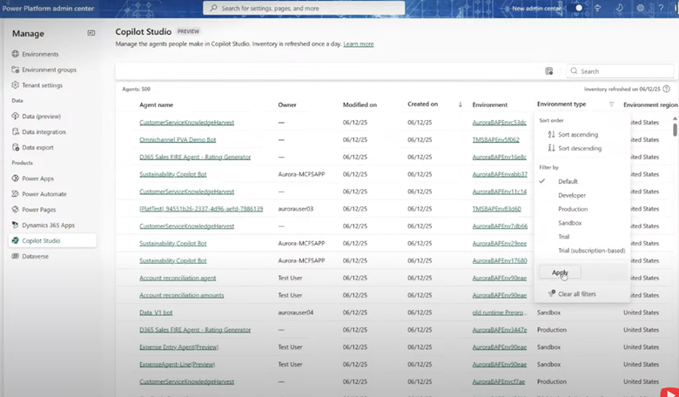Screen dimensions: 679x397
Task: Toggle the New admin center switch
Action: coord(580,8)
